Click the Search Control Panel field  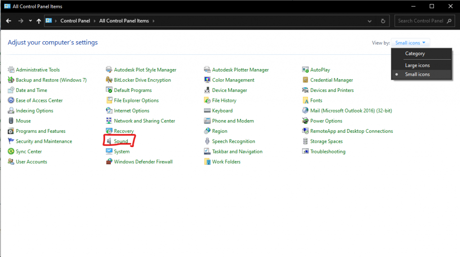425,21
